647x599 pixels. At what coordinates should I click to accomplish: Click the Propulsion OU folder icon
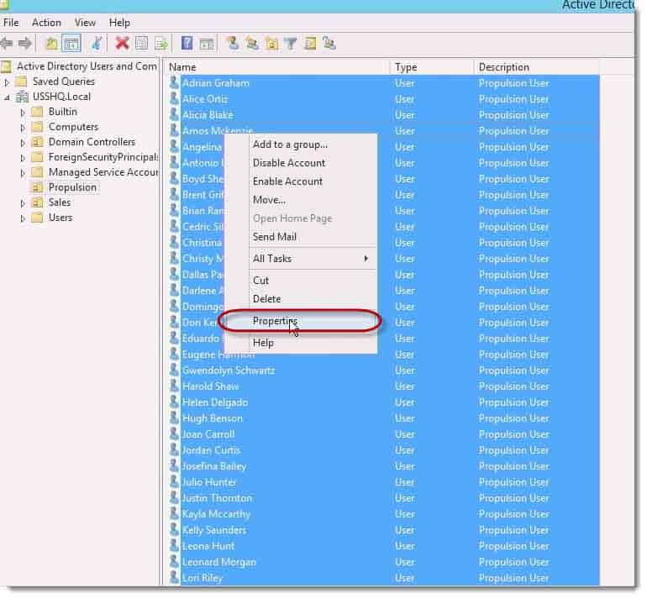point(37,187)
